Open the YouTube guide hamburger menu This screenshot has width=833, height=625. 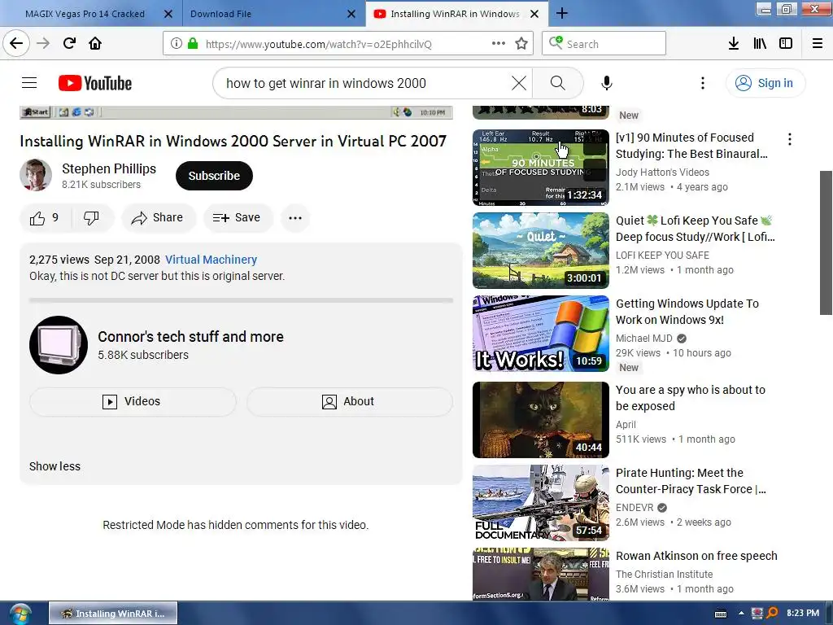pos(29,83)
